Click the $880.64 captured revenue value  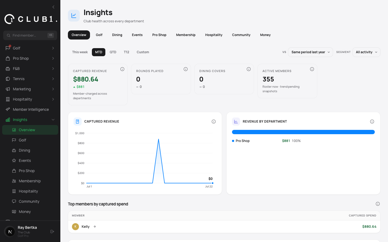[x=86, y=79]
